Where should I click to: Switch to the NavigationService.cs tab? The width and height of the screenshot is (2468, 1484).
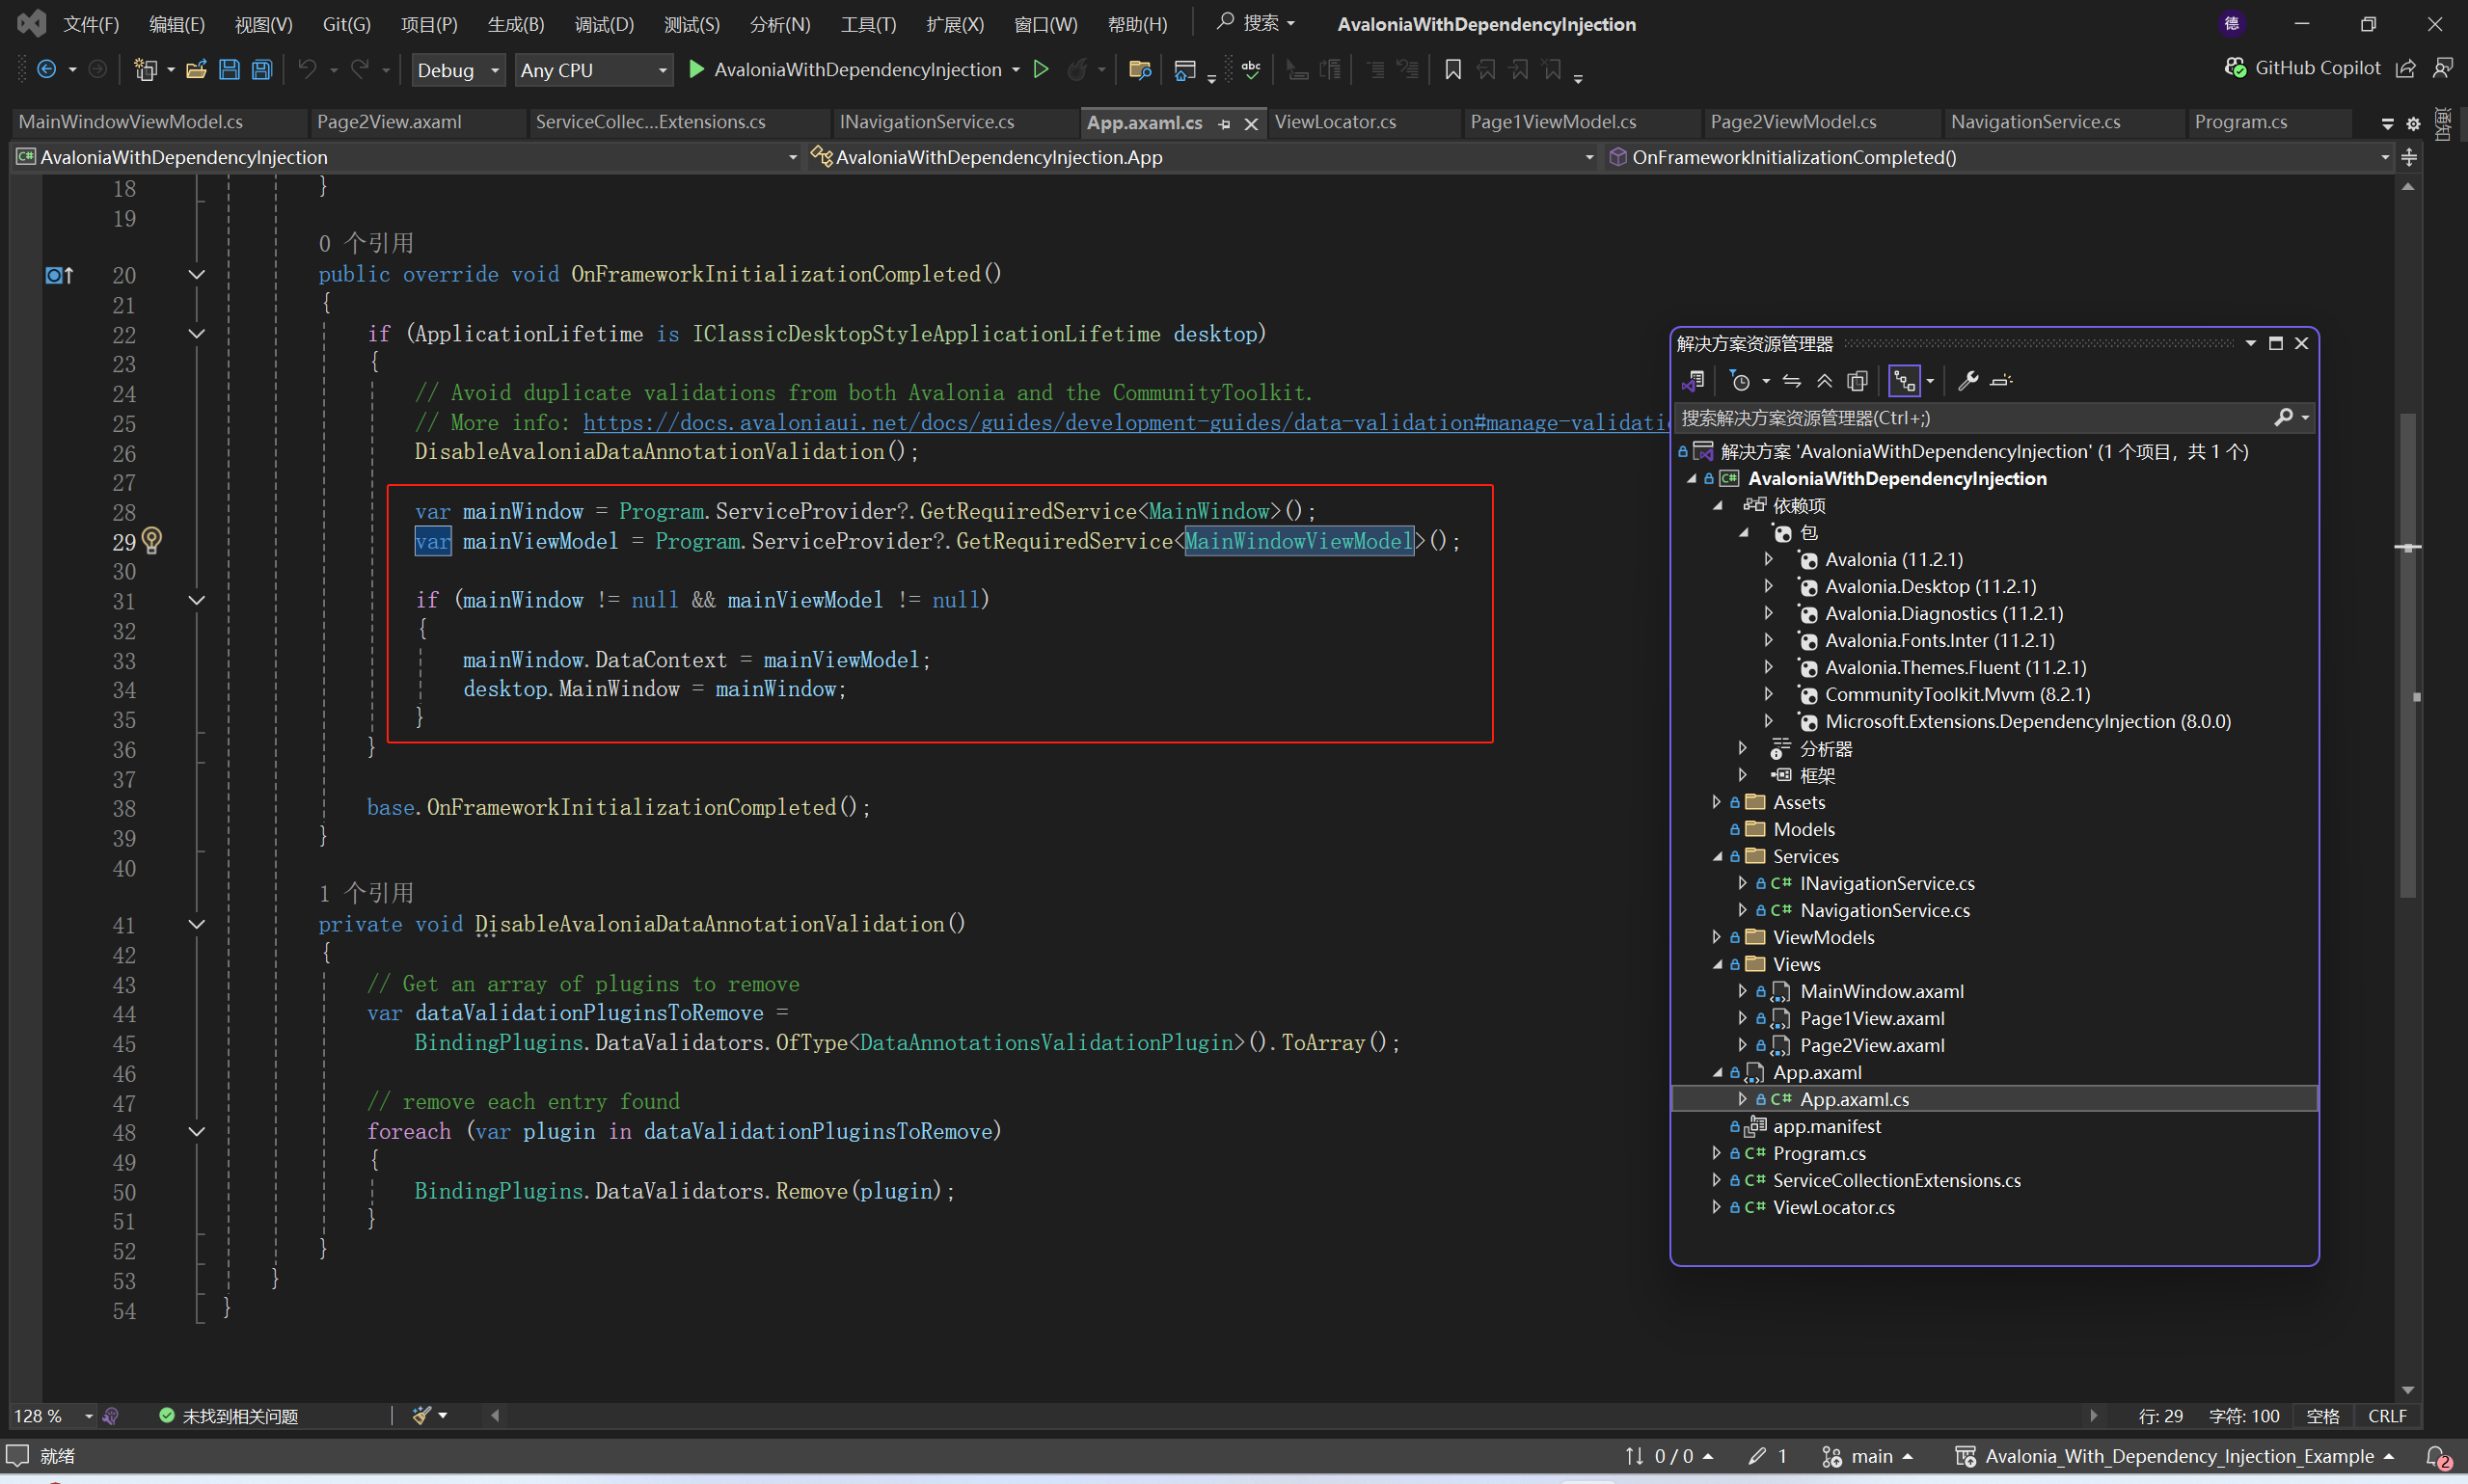tap(2035, 122)
